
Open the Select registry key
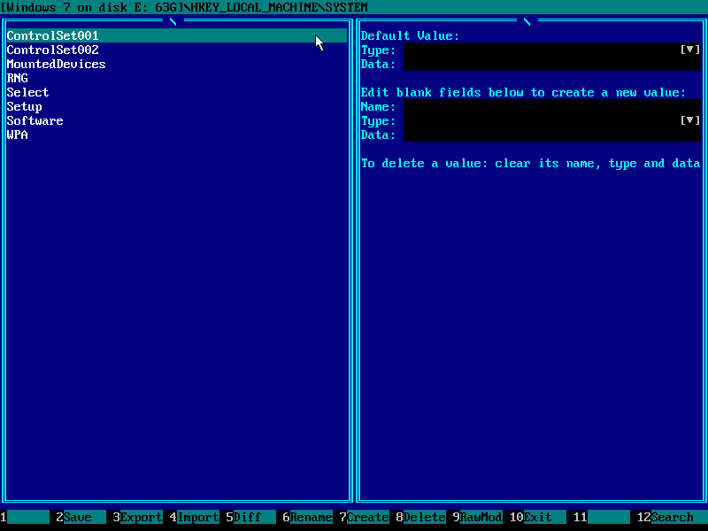(27, 92)
